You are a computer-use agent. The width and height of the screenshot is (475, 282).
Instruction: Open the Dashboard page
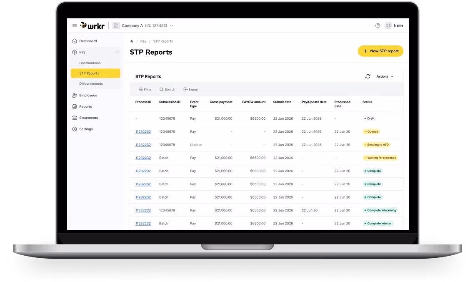click(x=88, y=41)
